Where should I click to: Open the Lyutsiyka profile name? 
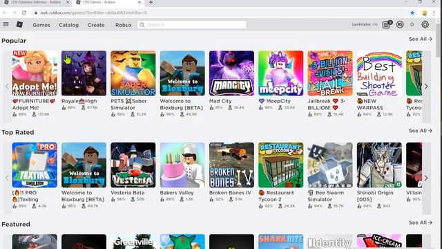coord(361,25)
